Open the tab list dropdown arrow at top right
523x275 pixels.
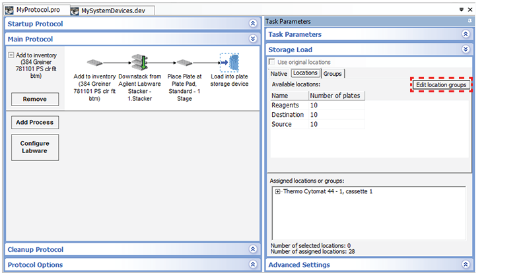(461, 10)
